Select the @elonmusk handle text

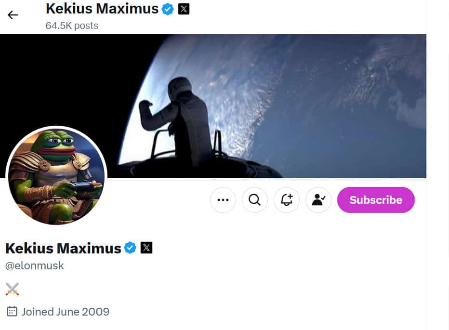coord(34,265)
